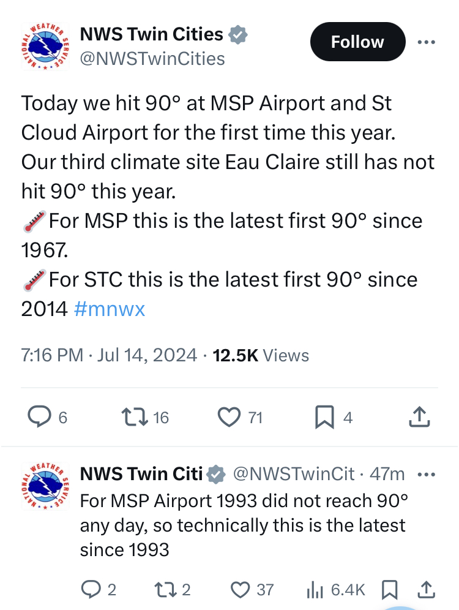
Task: Share the 1993 follow-up reply tweet
Action: [425, 589]
